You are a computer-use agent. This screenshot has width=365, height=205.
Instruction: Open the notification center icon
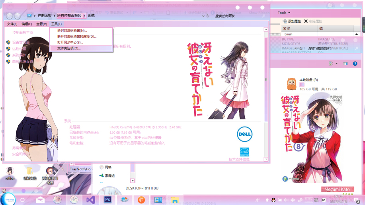[x=357, y=200]
